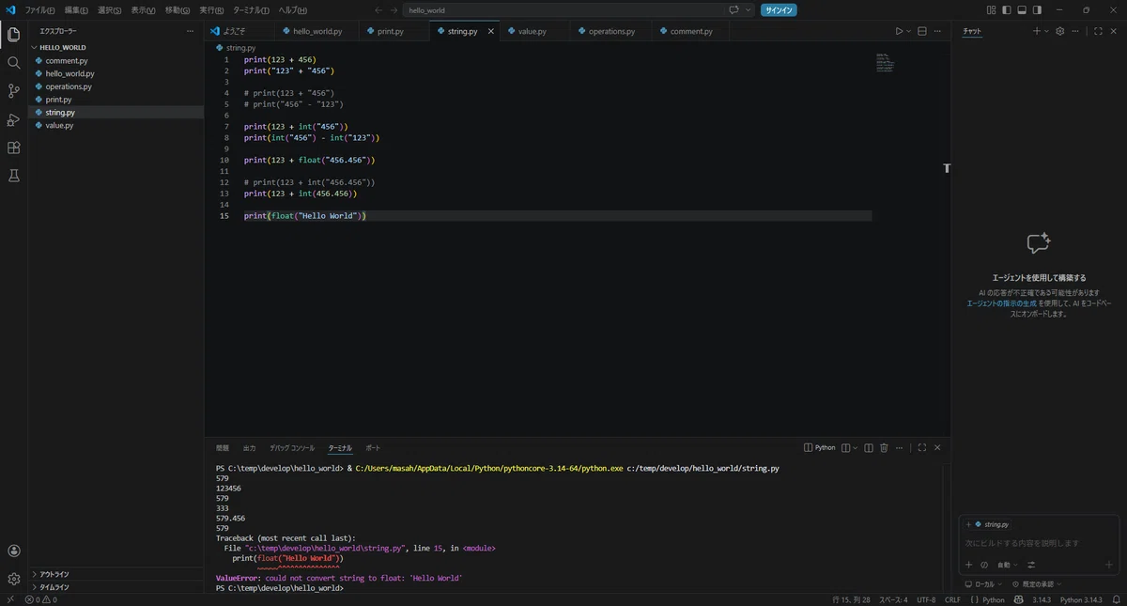Maximize the terminal panel size
The height and width of the screenshot is (606, 1127).
922,448
